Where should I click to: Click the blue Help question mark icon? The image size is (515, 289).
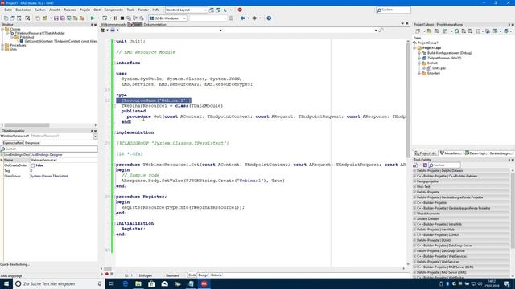click(269, 18)
